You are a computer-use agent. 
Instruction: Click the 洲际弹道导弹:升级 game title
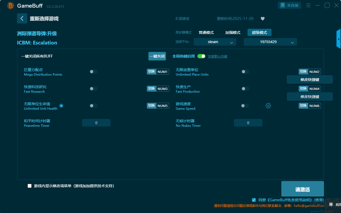pyautogui.click(x=37, y=34)
